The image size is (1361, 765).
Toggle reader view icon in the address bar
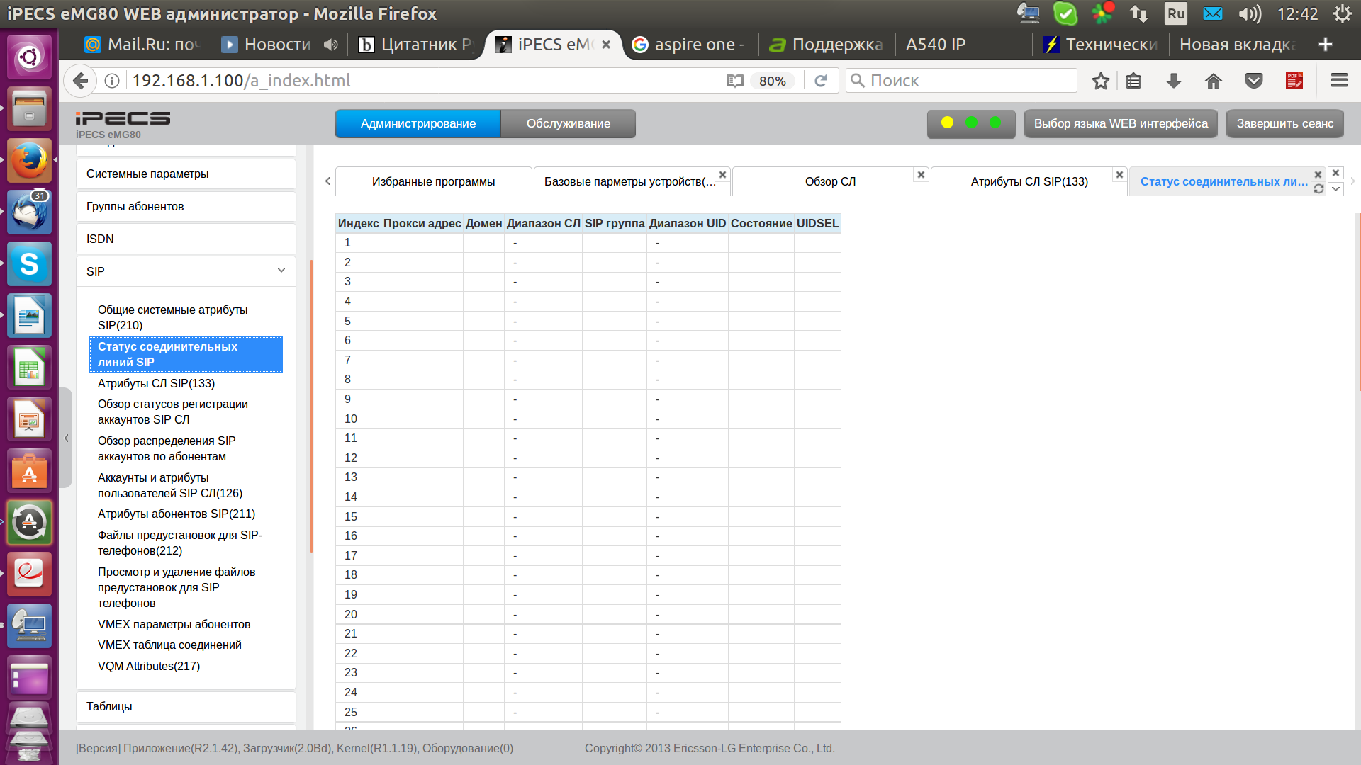pos(734,81)
